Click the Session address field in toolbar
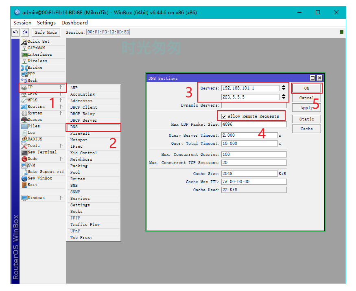356x291 pixels. click(108, 32)
